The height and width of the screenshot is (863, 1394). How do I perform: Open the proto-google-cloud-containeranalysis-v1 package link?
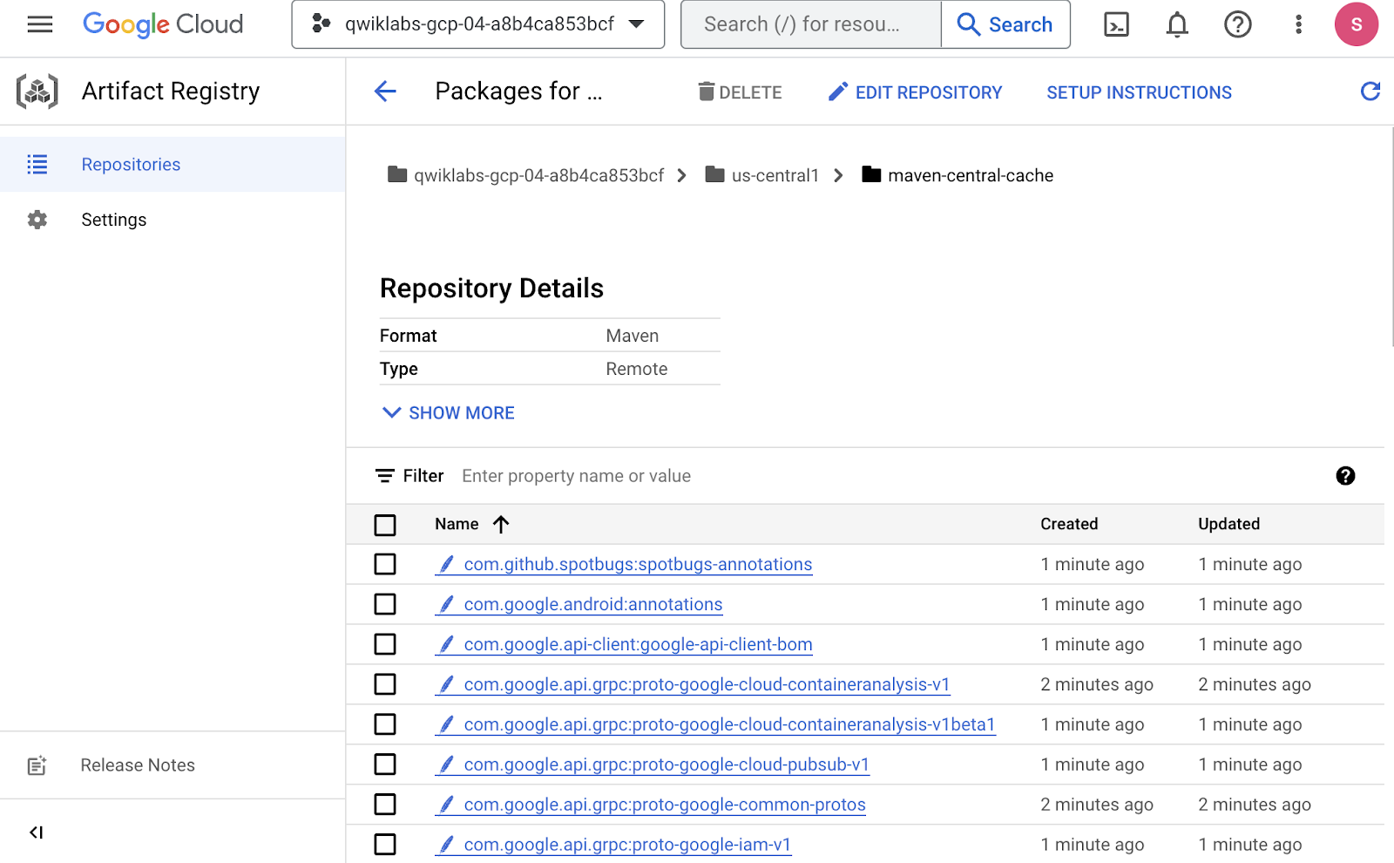[x=707, y=684]
